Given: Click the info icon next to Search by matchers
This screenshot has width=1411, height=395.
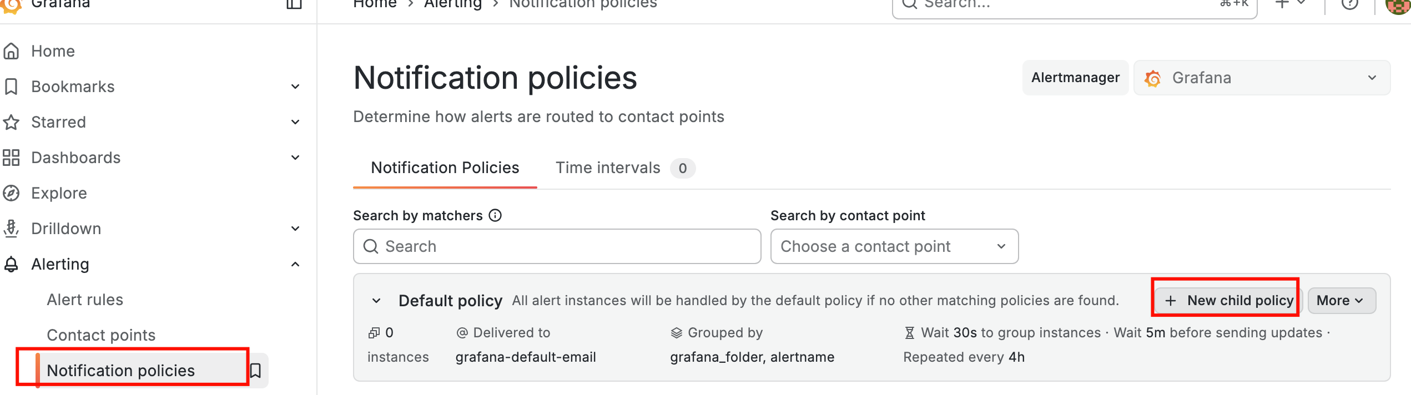Looking at the screenshot, I should pyautogui.click(x=495, y=215).
